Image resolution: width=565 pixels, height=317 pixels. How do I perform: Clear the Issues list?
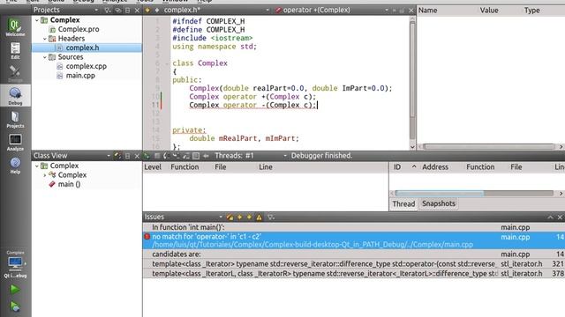point(230,217)
